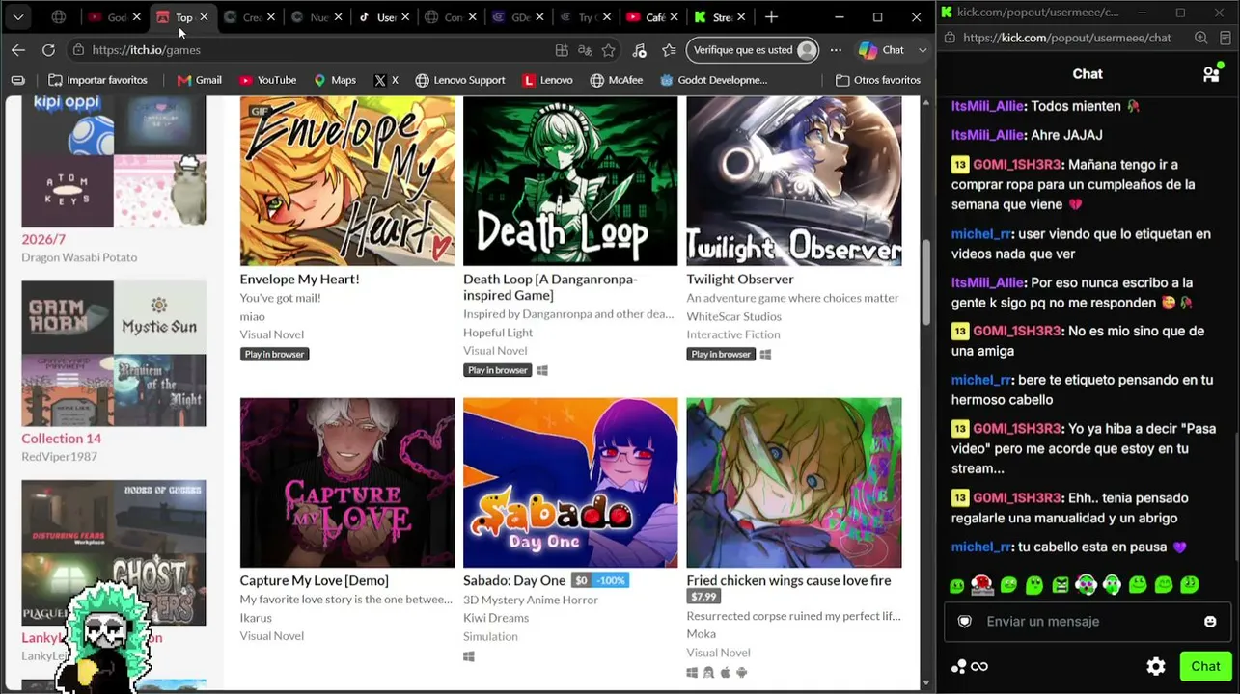The height and width of the screenshot is (694, 1240).
Task: Open the favorites list icon beside the profile button
Action: tap(669, 50)
